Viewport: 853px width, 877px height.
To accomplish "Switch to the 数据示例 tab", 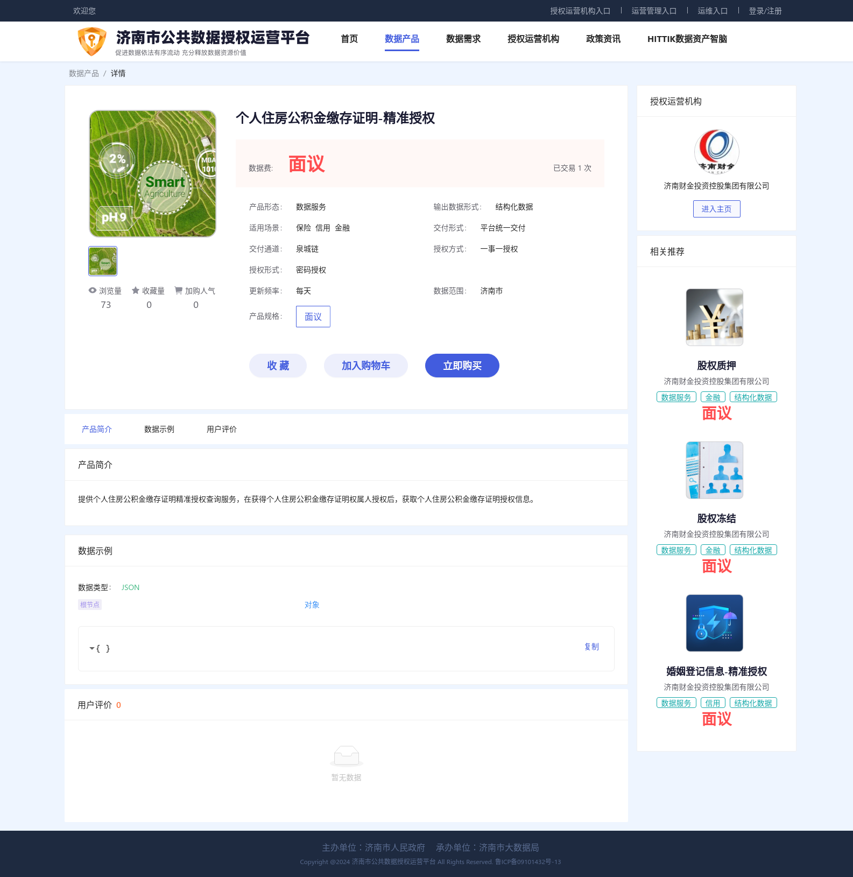I will click(x=159, y=429).
